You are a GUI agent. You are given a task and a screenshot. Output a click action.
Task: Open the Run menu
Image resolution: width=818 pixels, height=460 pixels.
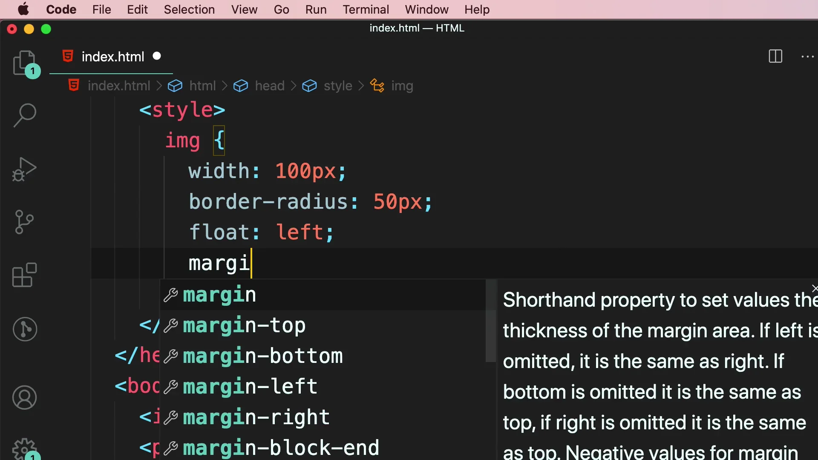pyautogui.click(x=316, y=9)
